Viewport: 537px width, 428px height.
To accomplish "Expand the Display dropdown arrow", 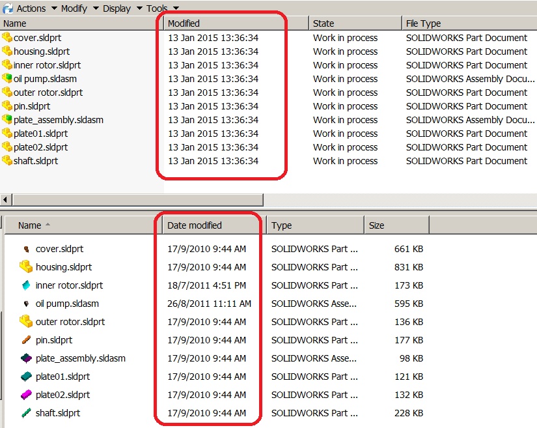I will [x=139, y=8].
